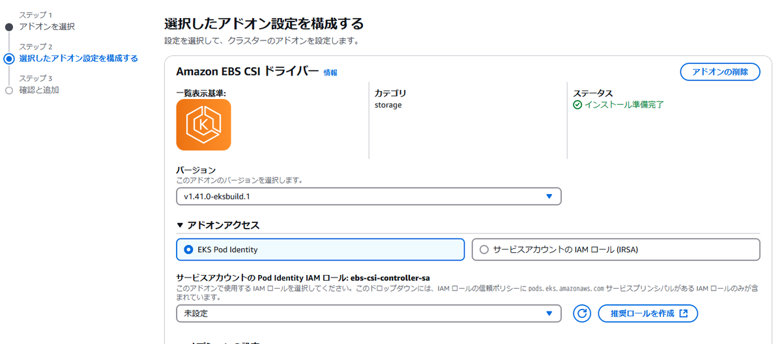This screenshot has height=344, width=782.
Task: Click the page heading 選択したアドオン設定を構成する
Action: tap(263, 24)
